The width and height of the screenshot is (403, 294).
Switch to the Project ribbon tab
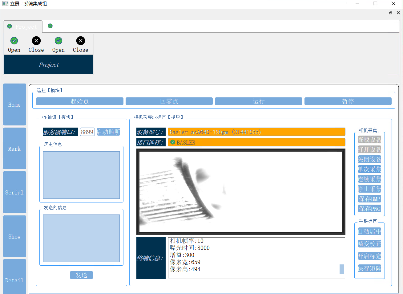(22, 27)
